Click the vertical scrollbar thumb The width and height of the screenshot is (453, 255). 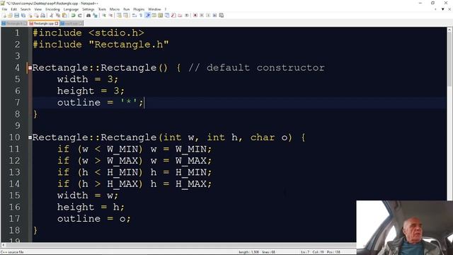tap(449, 59)
